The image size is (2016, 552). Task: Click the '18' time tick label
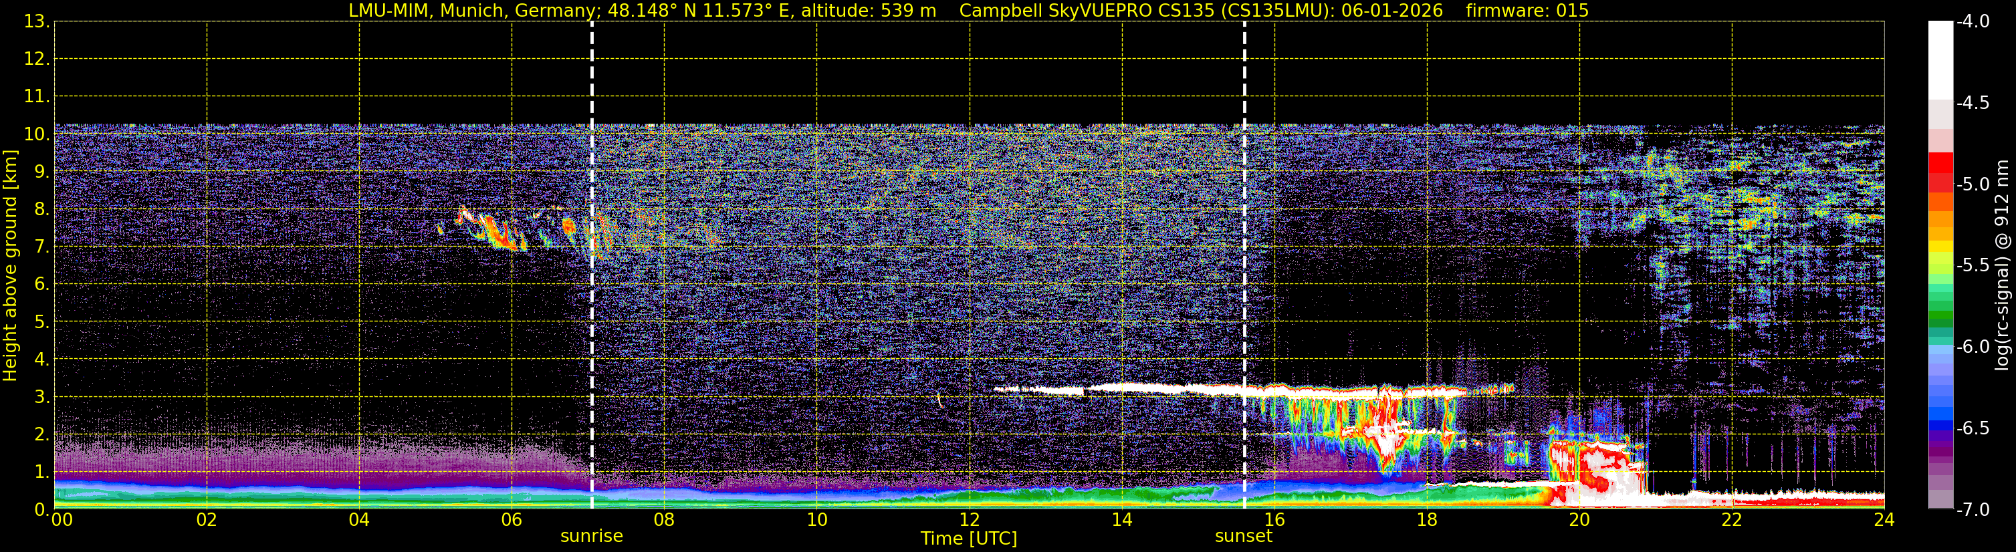(1428, 520)
